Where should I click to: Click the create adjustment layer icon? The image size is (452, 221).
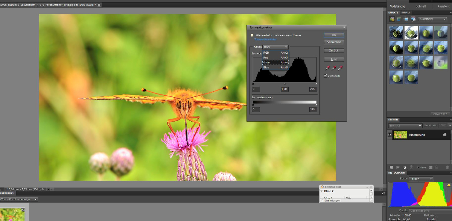point(405,167)
